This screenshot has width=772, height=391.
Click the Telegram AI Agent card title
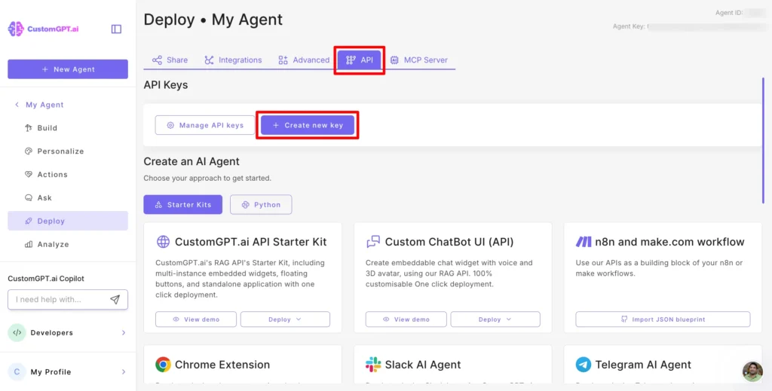click(x=643, y=365)
